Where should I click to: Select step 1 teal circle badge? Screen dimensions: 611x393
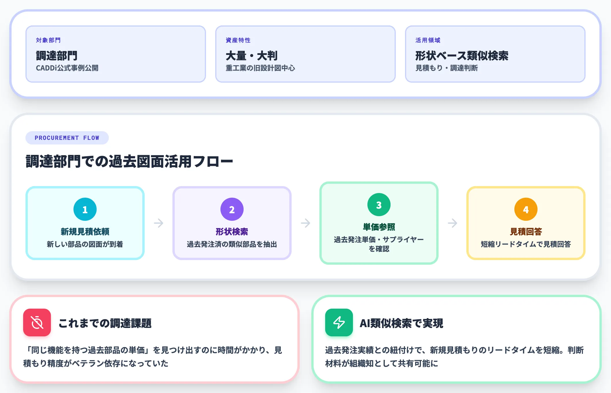click(85, 209)
